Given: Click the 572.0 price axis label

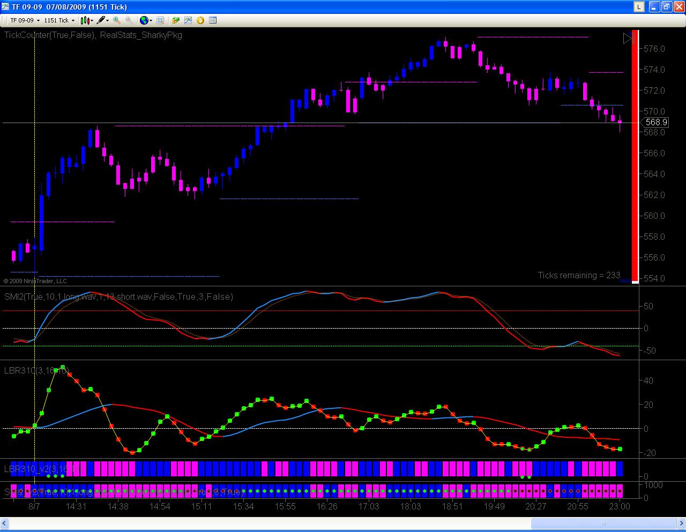Looking at the screenshot, I should [x=654, y=90].
